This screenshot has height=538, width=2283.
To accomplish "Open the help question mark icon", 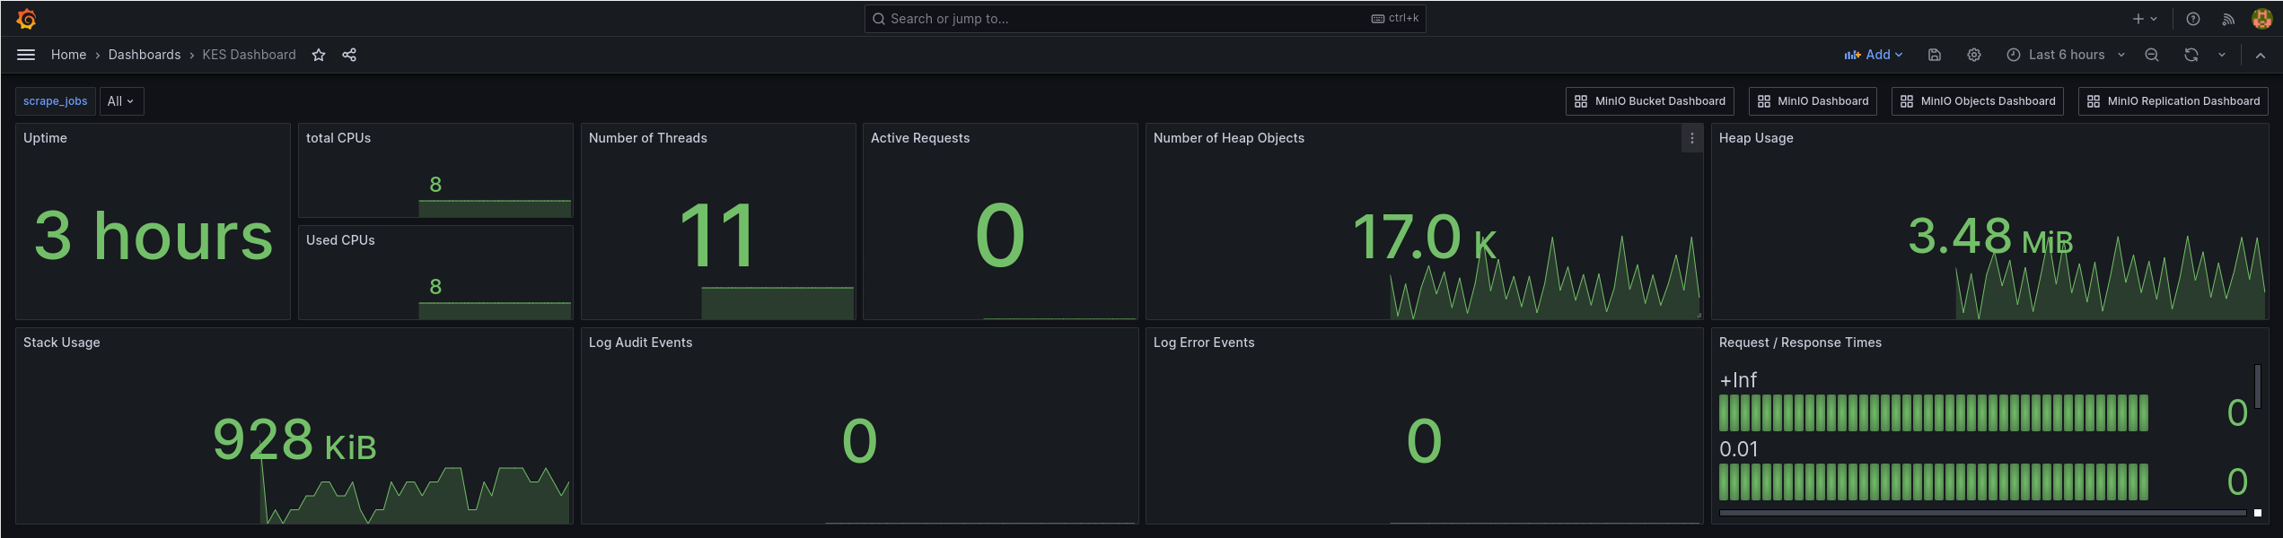I will (2193, 19).
